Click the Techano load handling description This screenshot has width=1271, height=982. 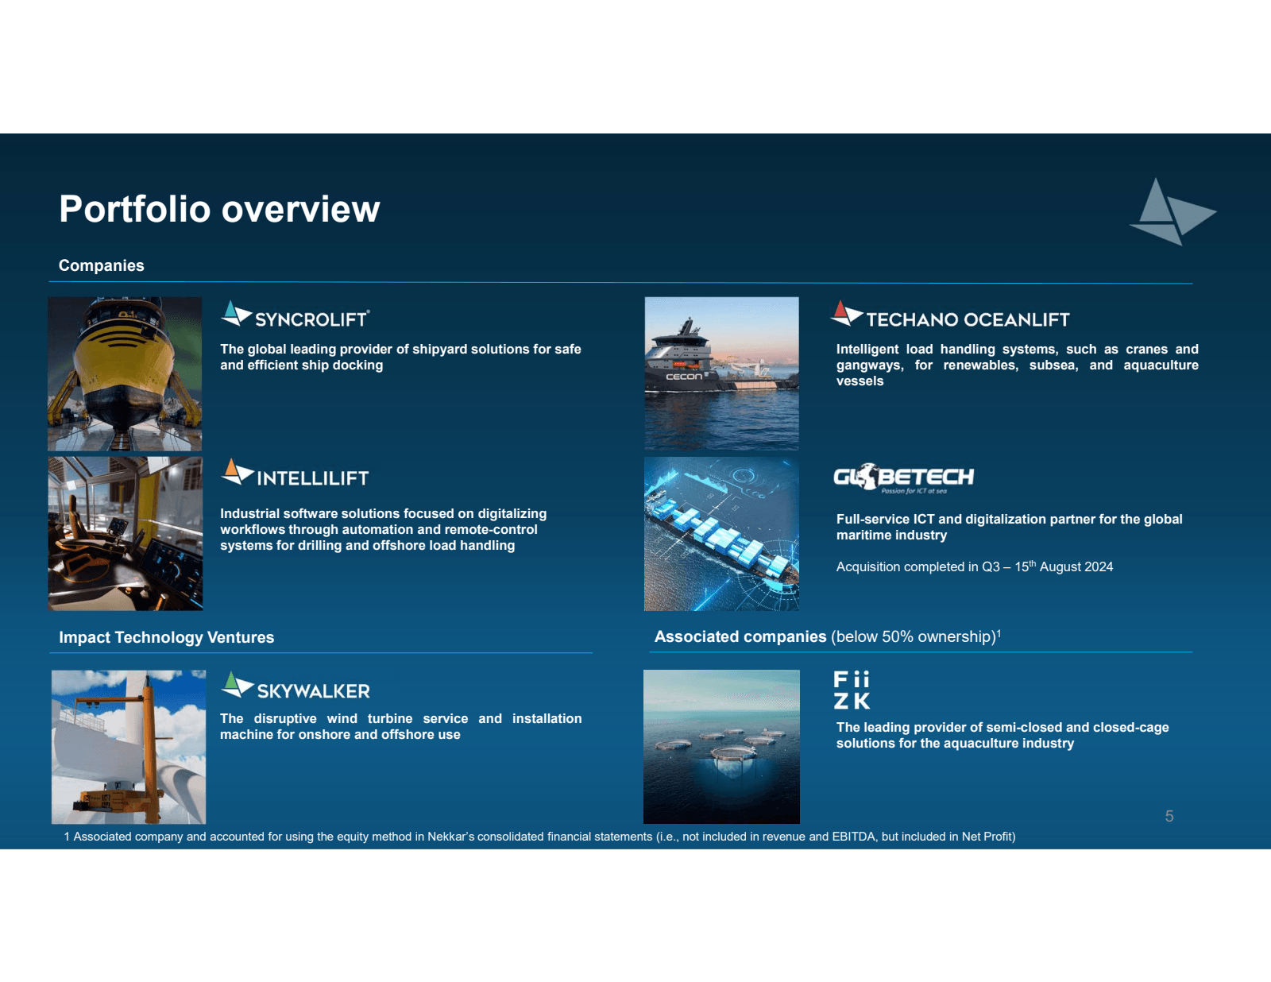[1018, 365]
